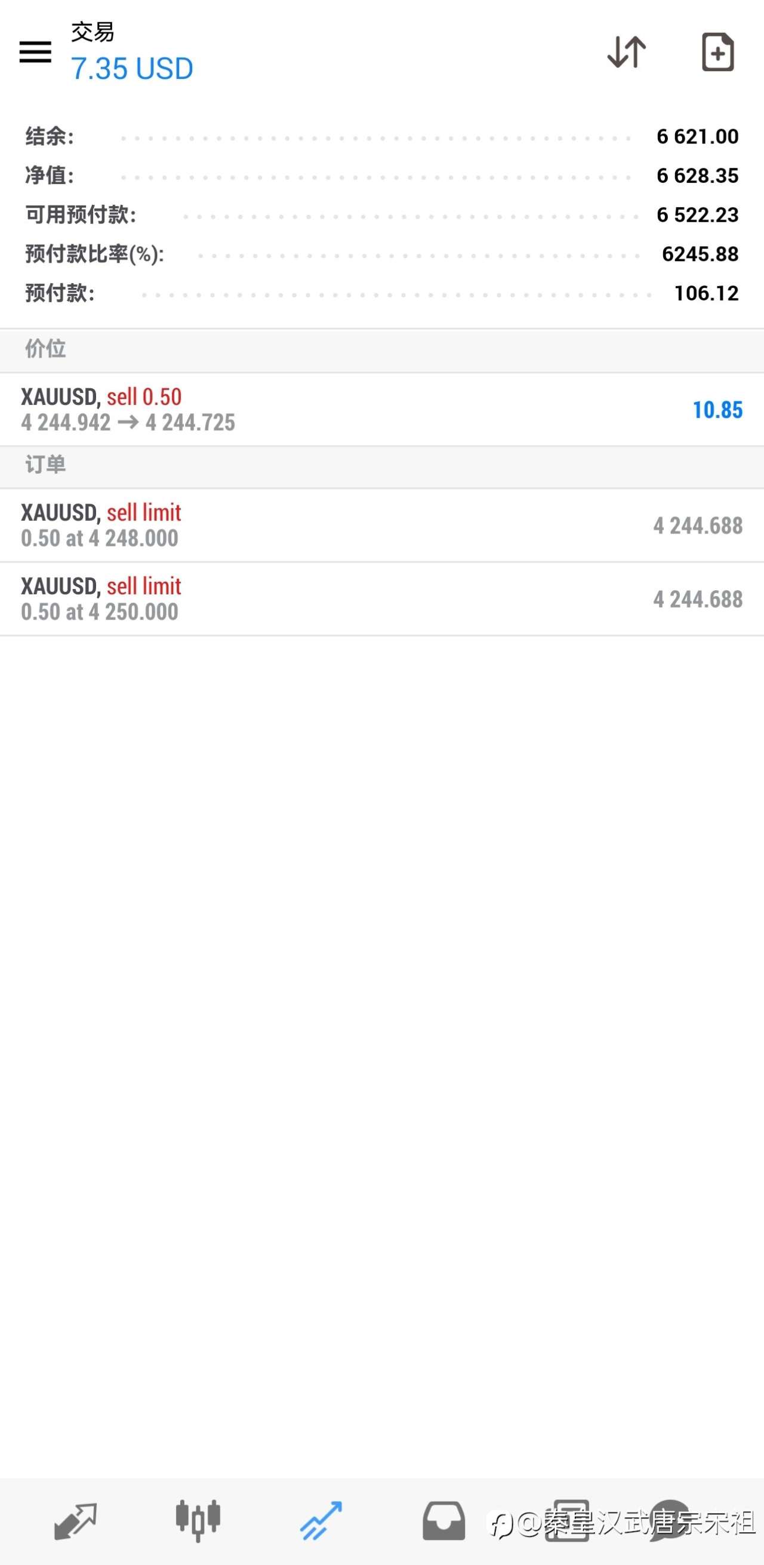Open the news tab icon
This screenshot has width=764, height=1565.
(x=567, y=1521)
